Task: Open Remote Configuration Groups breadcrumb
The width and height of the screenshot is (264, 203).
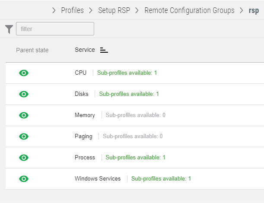Action: pyautogui.click(x=189, y=10)
